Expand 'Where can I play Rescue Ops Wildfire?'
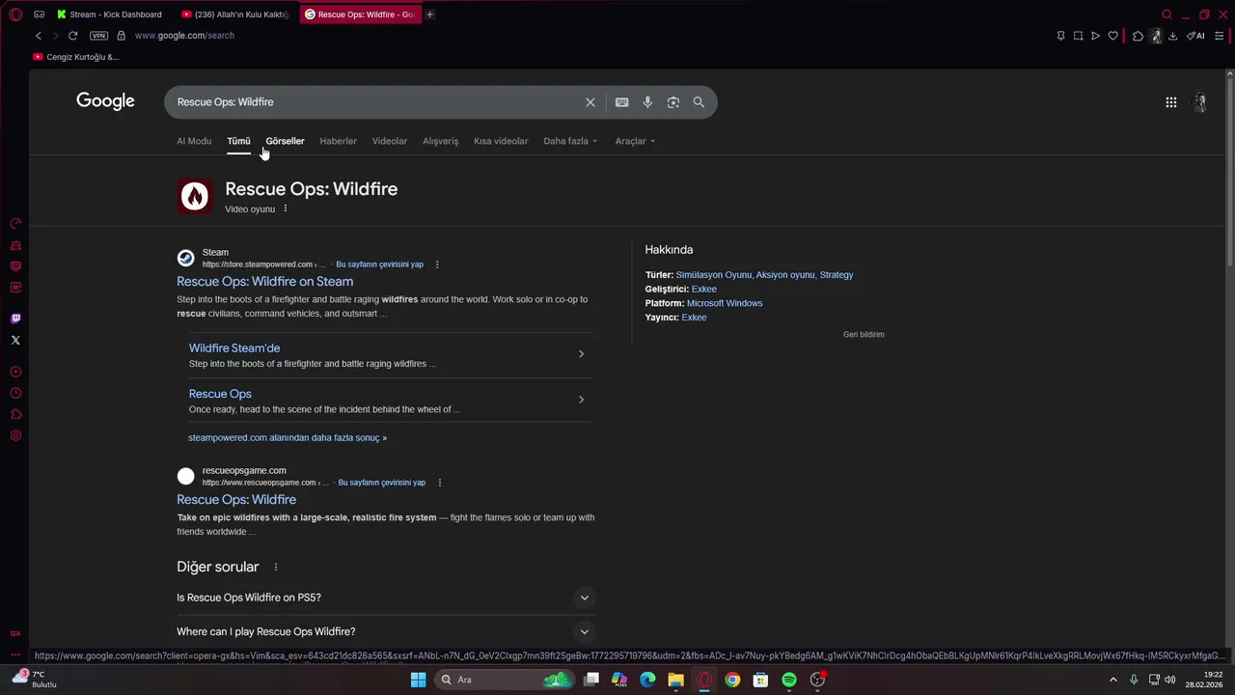The height and width of the screenshot is (695, 1235). pos(386,631)
